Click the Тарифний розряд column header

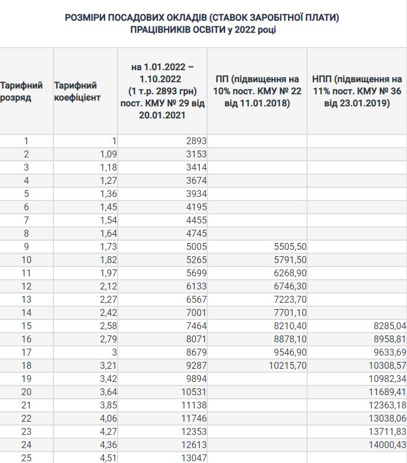tap(21, 91)
